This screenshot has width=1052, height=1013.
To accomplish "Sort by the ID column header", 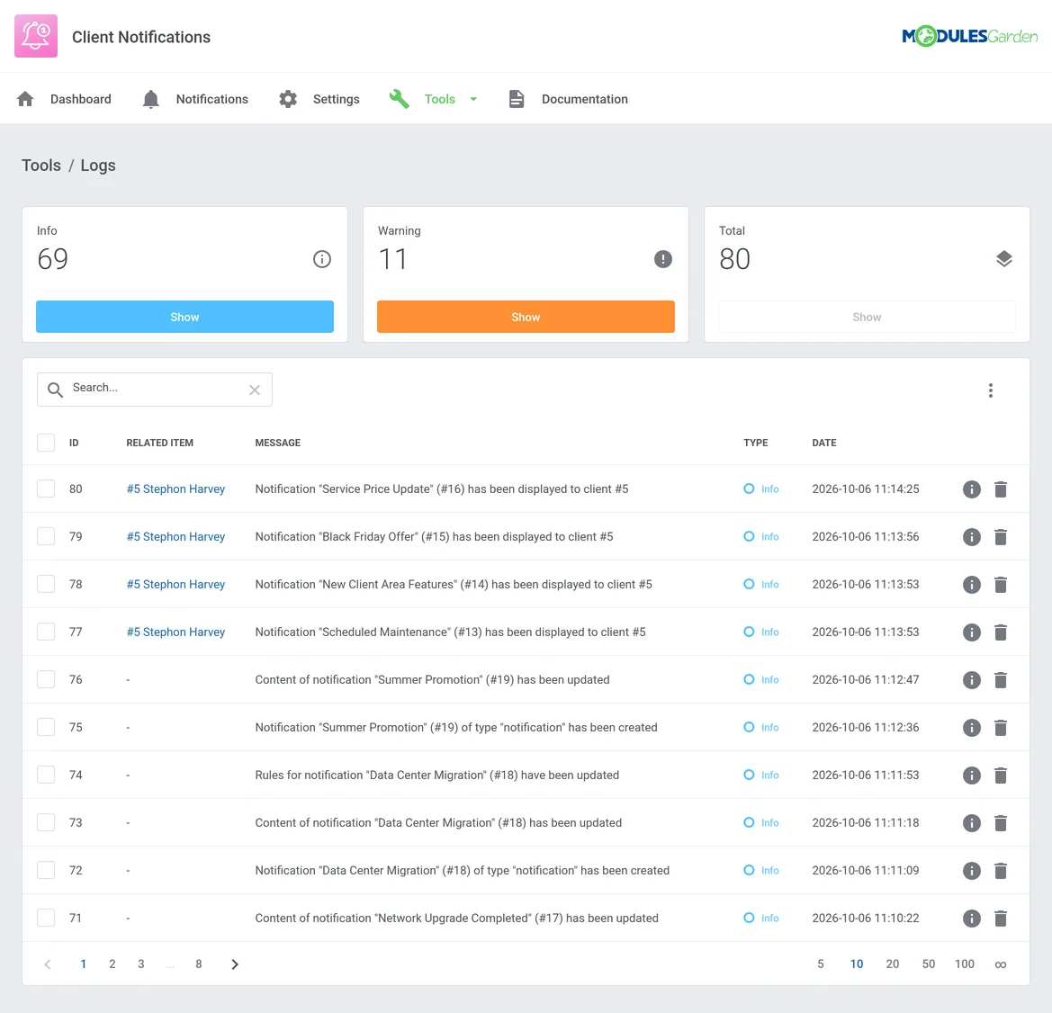I will pos(74,443).
